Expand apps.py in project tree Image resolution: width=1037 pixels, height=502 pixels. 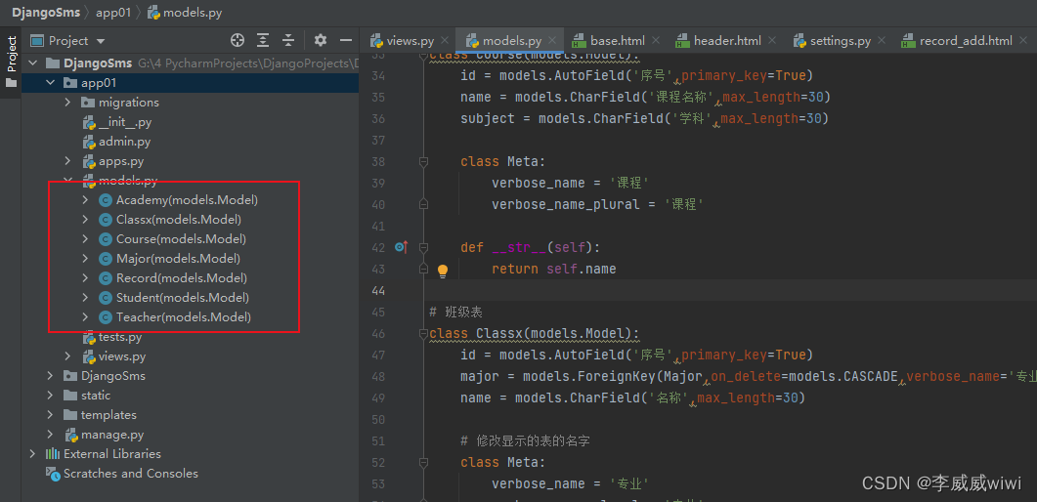67,161
